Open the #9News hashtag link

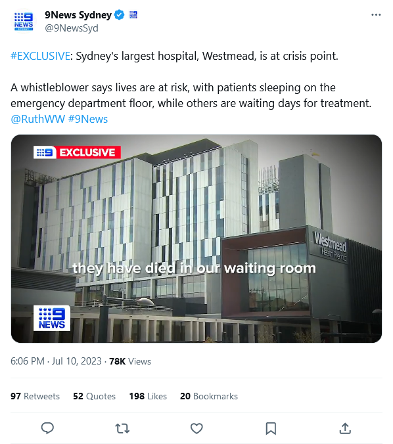click(88, 120)
